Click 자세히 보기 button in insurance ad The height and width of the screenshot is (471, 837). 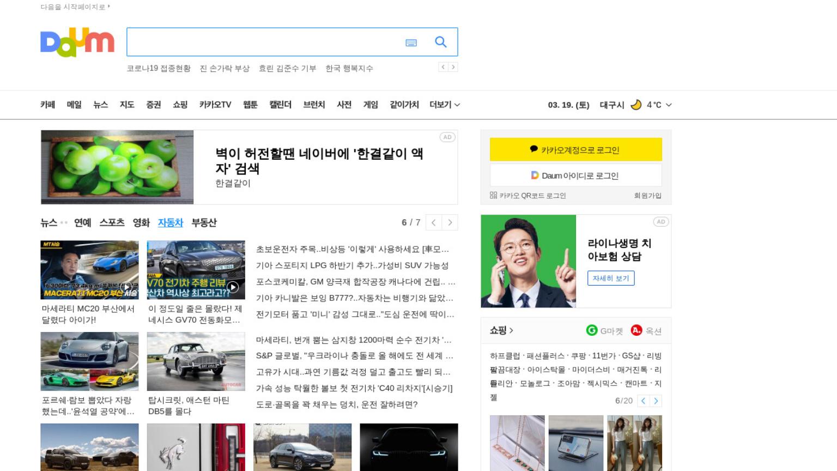611,278
